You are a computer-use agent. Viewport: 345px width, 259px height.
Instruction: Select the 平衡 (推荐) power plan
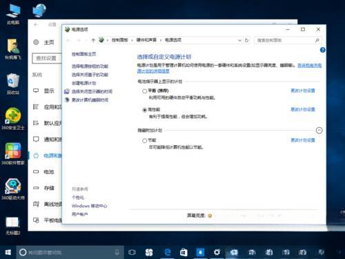(x=144, y=91)
